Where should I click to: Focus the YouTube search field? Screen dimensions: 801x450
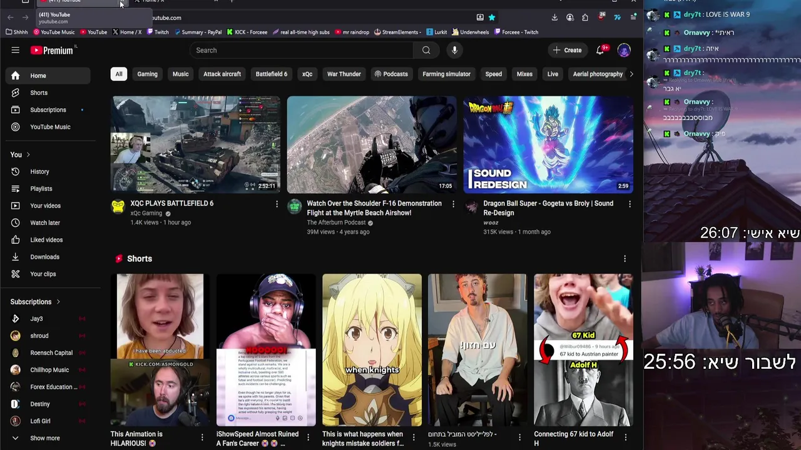coord(302,50)
